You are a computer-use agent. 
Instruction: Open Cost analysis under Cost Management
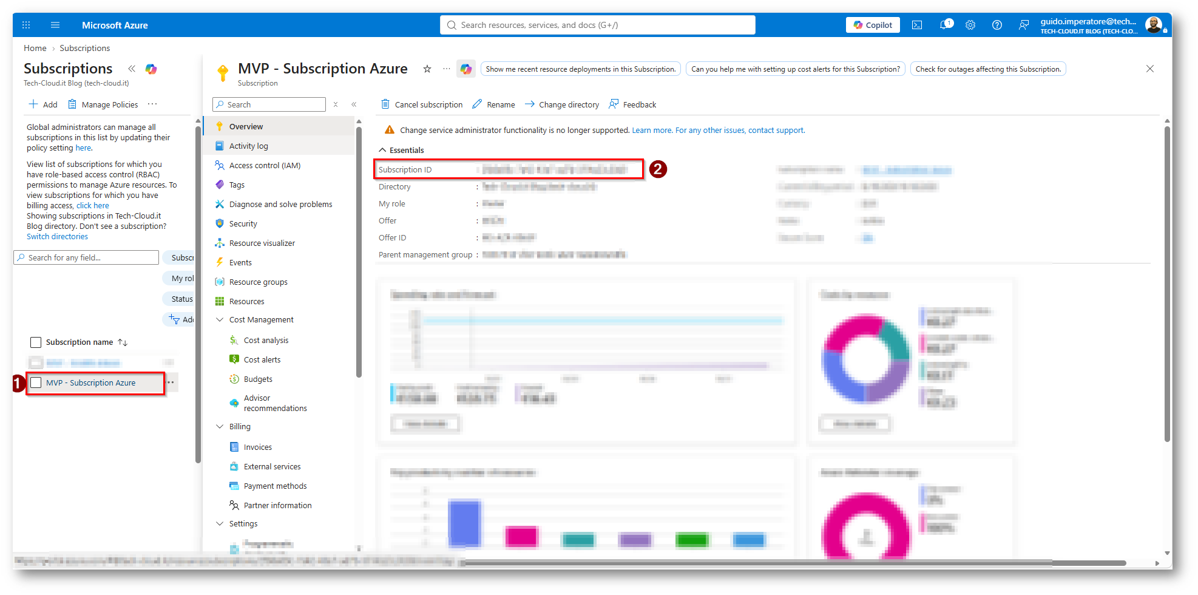(x=266, y=340)
